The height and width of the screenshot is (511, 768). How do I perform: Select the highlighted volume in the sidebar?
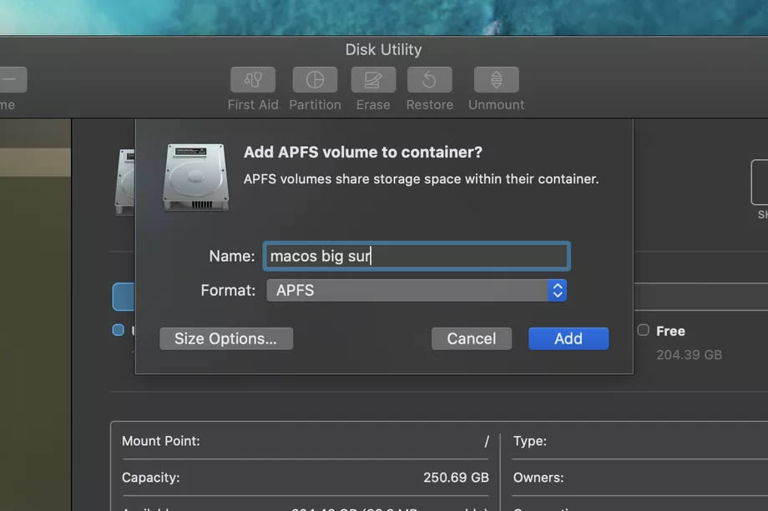point(35,162)
